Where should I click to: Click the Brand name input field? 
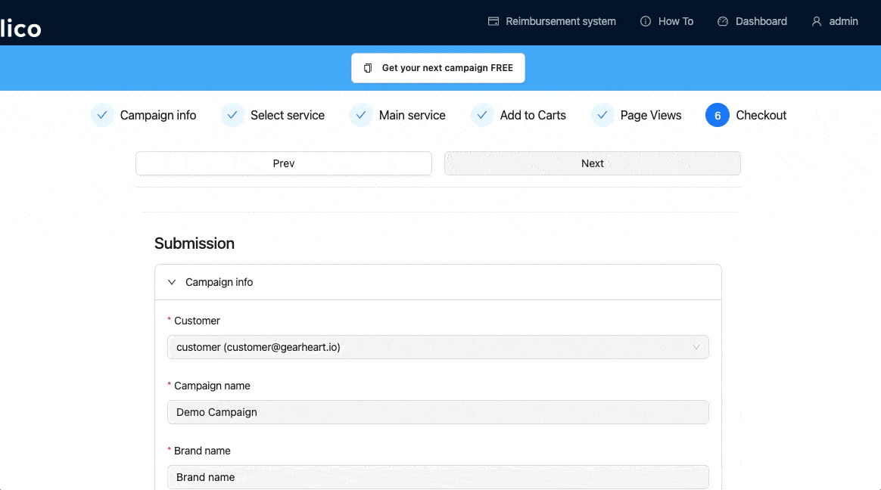tap(438, 477)
